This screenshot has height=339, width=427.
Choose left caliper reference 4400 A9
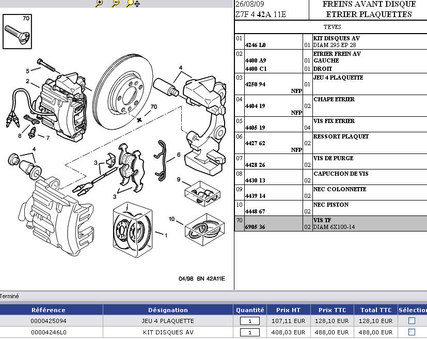click(255, 60)
